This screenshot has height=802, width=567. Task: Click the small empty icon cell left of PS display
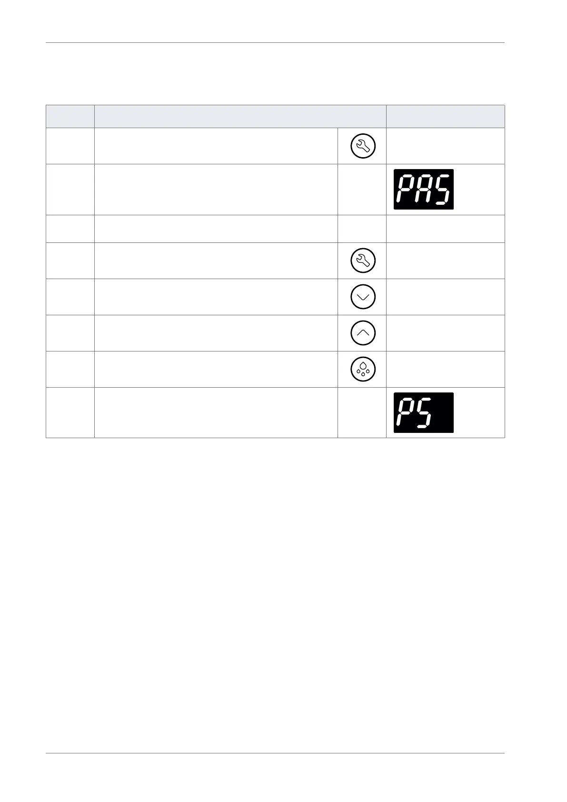click(x=362, y=412)
